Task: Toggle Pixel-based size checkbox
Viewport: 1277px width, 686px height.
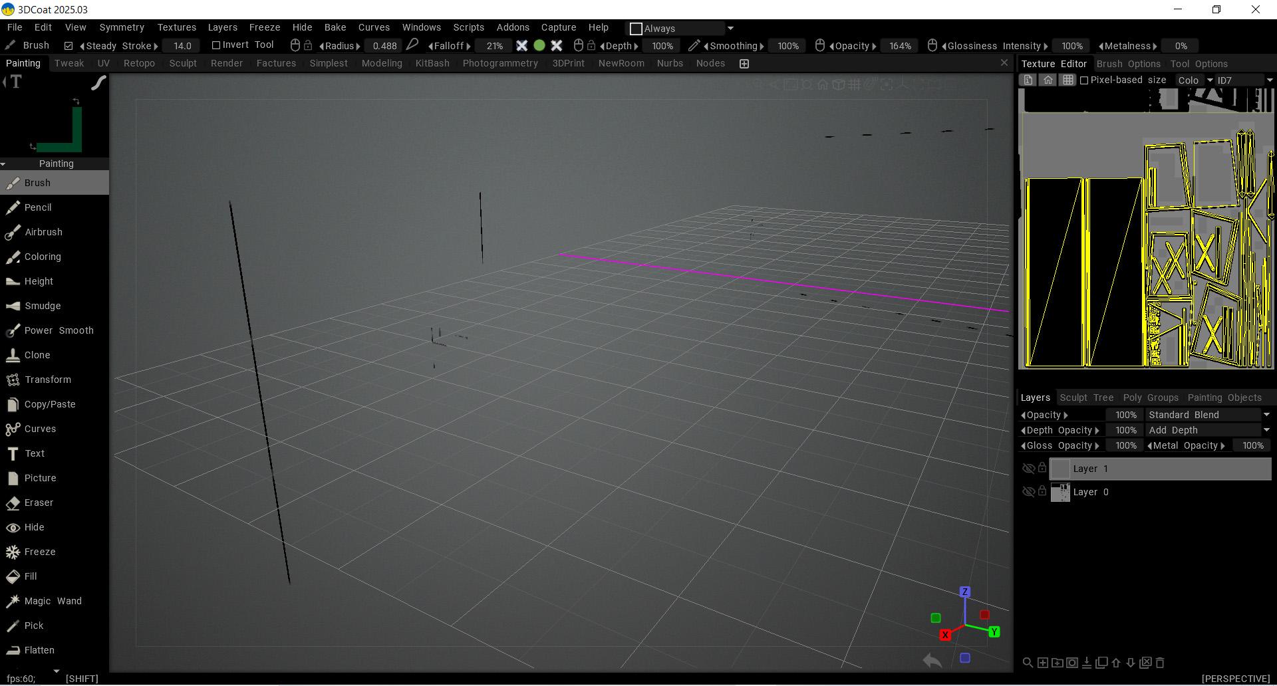Action: pos(1084,80)
